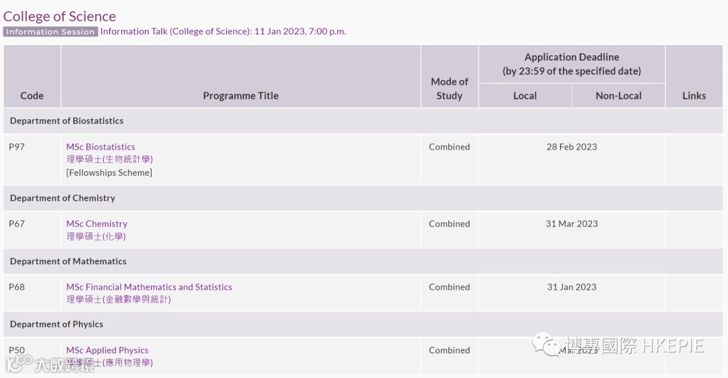Open the MSc Applied Physics programme link
Viewport: 728px width, 378px height.
tap(107, 350)
